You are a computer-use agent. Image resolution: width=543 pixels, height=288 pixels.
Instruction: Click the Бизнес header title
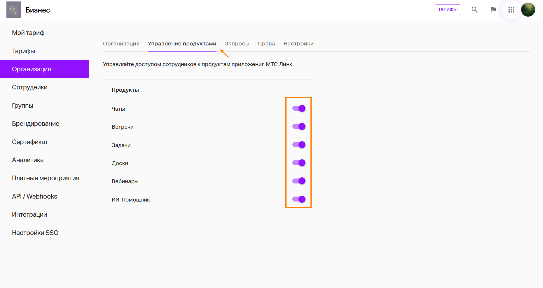(x=38, y=10)
